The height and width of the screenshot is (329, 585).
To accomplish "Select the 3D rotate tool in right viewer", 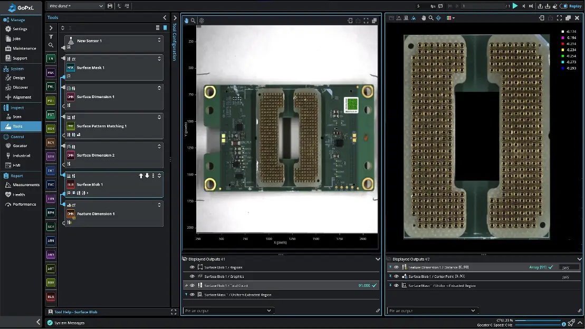I will (x=439, y=18).
